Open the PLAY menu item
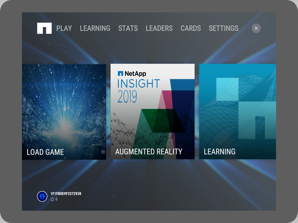Viewport: 298px width, 223px height. (64, 28)
